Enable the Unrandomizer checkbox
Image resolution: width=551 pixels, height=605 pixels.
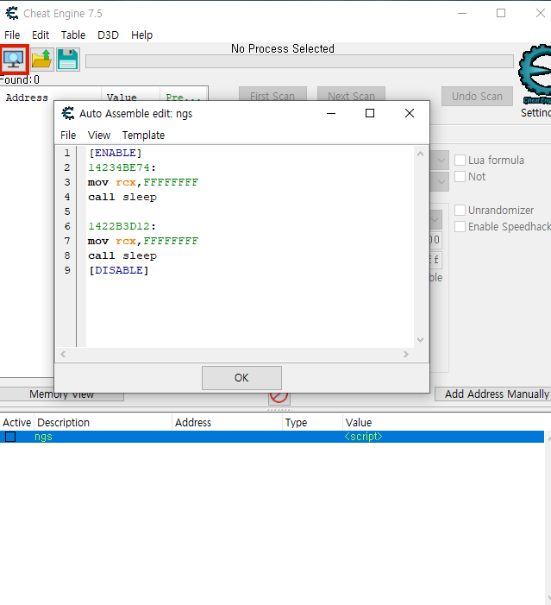coord(460,210)
